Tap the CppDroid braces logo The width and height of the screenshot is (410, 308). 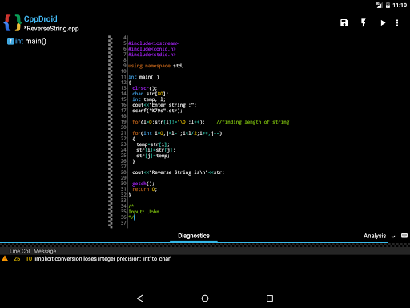pyautogui.click(x=12, y=23)
